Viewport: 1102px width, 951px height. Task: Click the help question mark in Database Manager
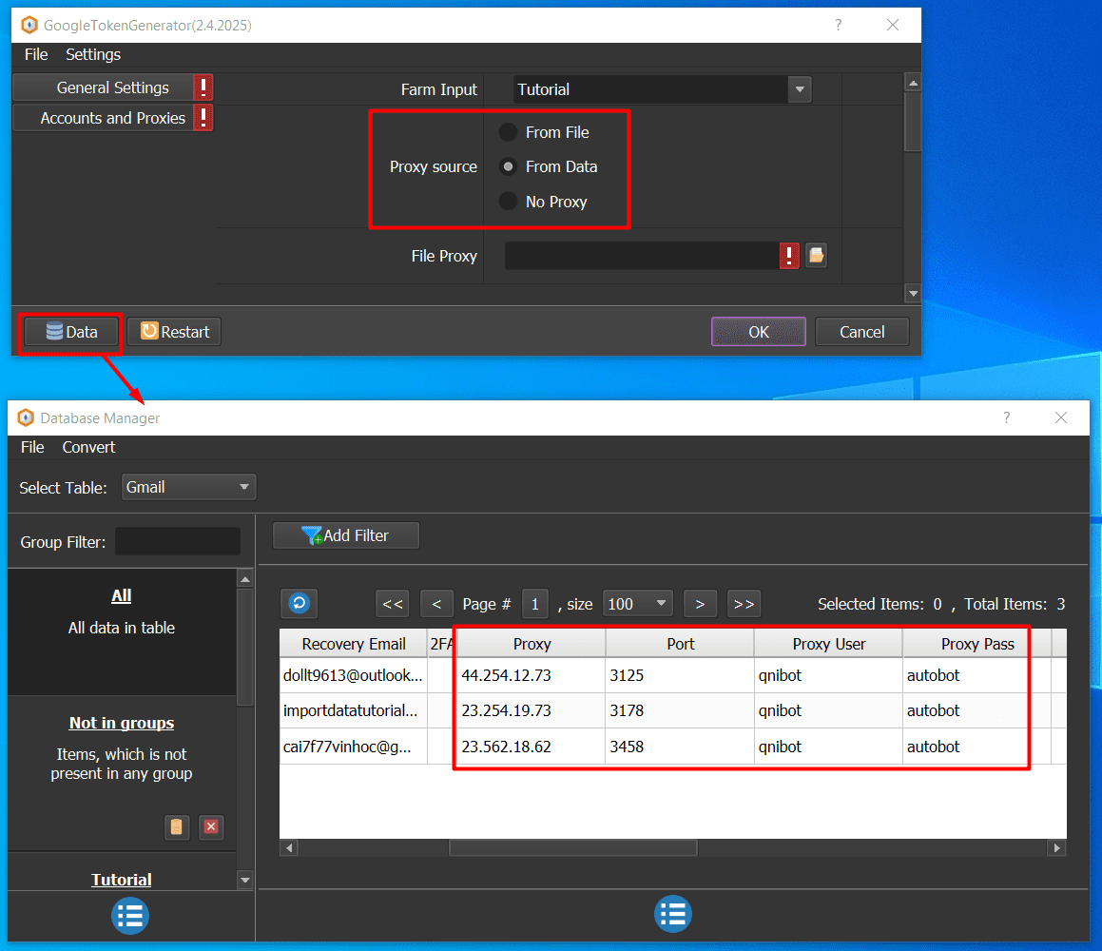1006,418
